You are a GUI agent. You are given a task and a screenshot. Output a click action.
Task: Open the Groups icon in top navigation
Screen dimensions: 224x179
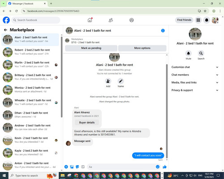click(132, 20)
